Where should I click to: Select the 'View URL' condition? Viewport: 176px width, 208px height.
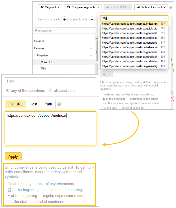point(47,62)
